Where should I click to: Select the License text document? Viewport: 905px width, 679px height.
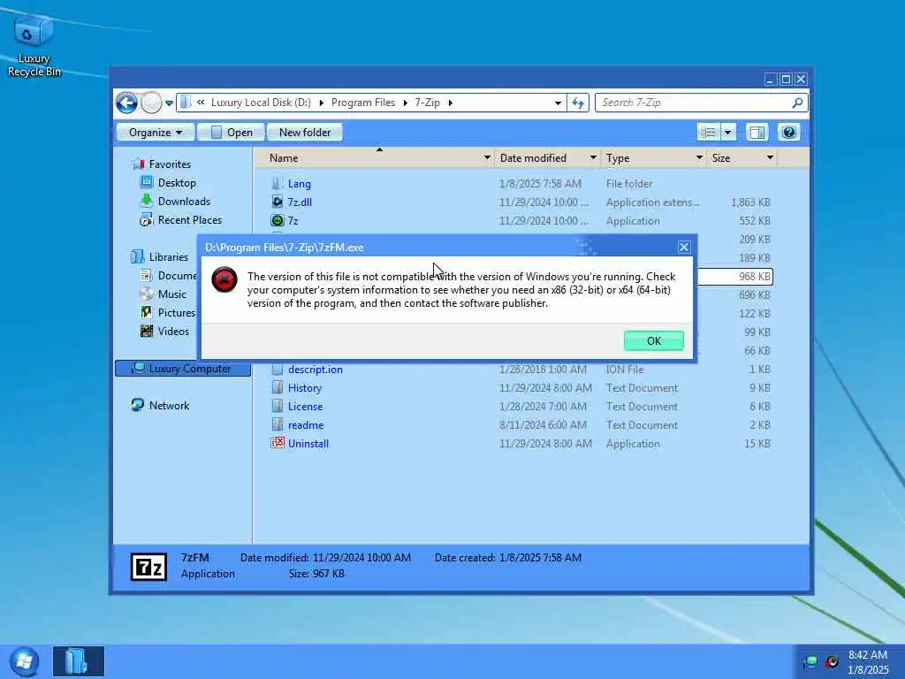click(305, 407)
